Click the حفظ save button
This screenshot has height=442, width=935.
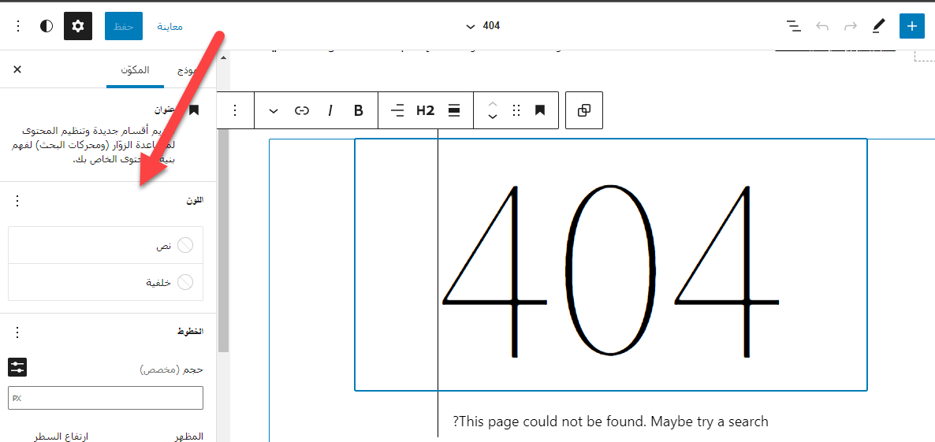coord(123,26)
